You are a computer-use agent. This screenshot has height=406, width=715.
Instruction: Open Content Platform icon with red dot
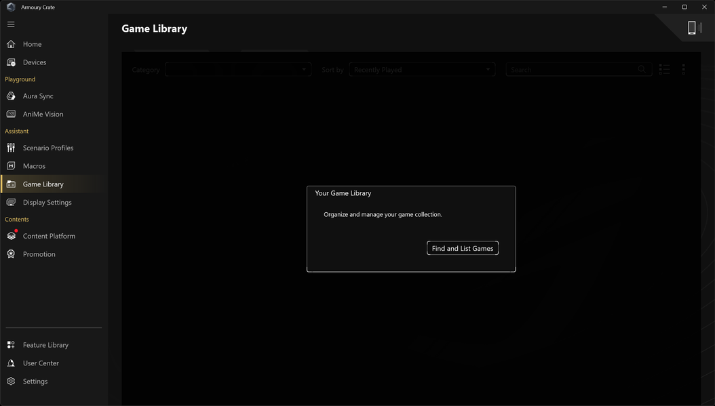coord(12,236)
